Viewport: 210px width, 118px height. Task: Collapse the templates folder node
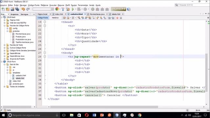(8, 73)
